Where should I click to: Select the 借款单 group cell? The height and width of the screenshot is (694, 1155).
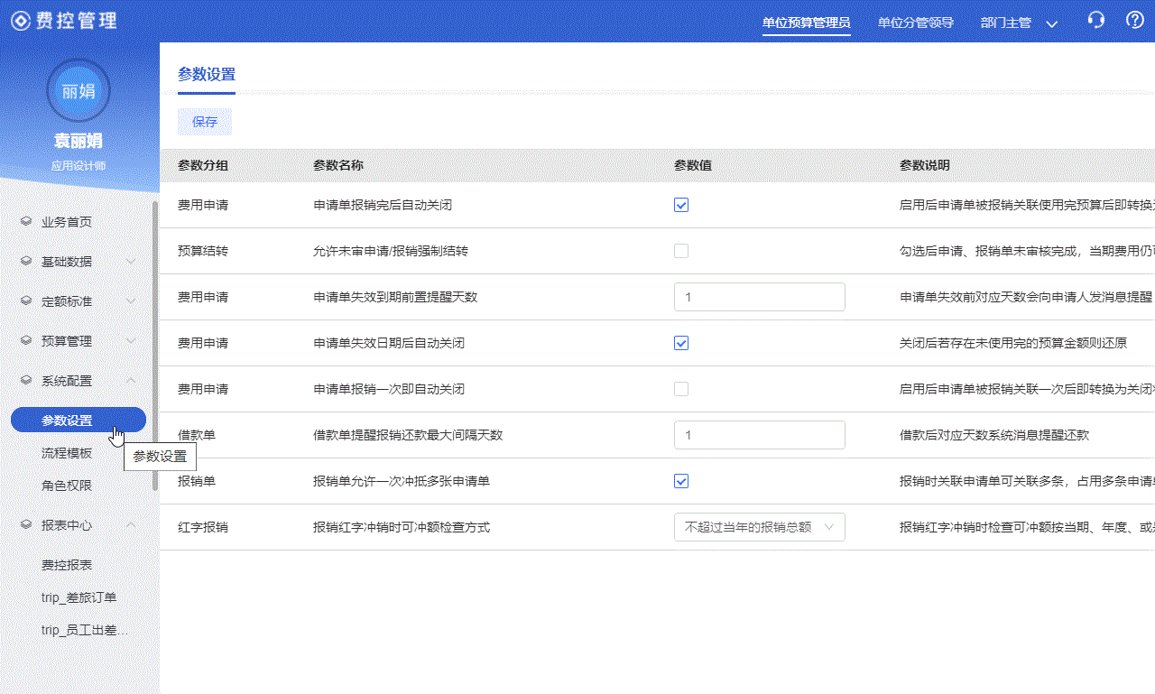click(197, 435)
